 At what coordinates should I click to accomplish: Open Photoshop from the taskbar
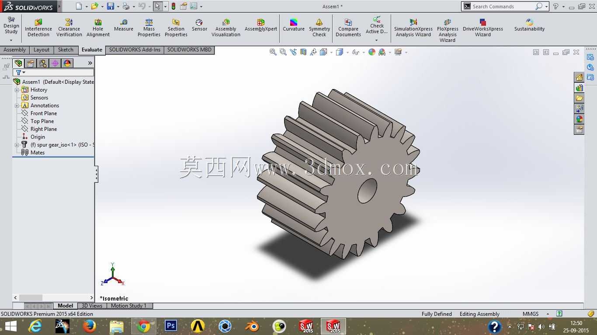(170, 326)
